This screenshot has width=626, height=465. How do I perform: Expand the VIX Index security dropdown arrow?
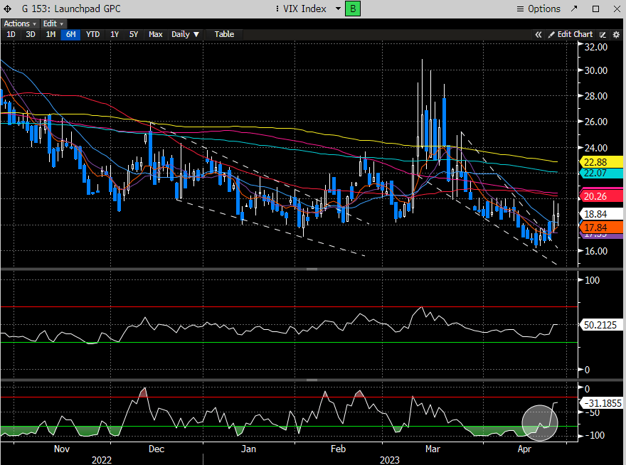tap(335, 9)
